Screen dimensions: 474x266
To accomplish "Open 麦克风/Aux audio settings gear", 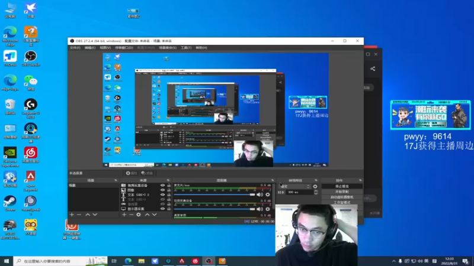I will pyautogui.click(x=268, y=194).
